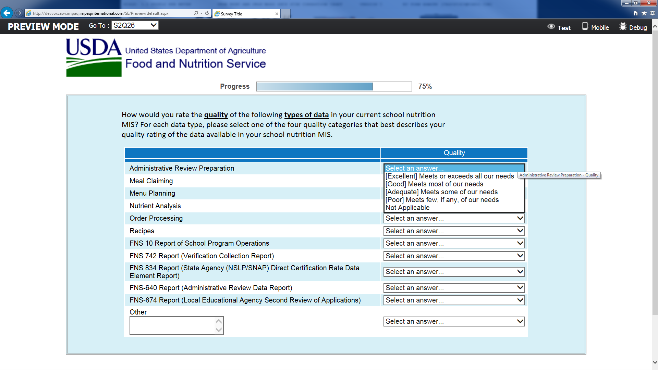Click the browser forward arrow button
This screenshot has height=370, width=658.
19,13
